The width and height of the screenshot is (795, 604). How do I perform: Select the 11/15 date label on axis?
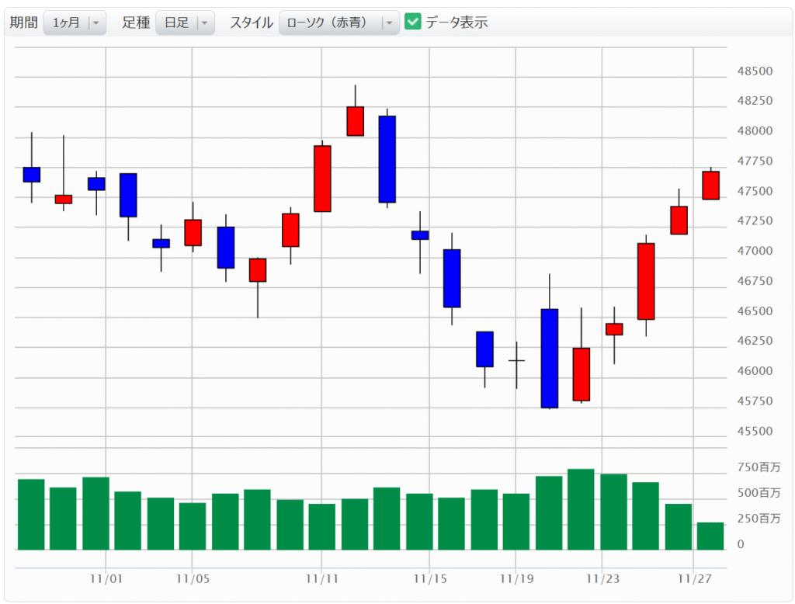pyautogui.click(x=429, y=578)
